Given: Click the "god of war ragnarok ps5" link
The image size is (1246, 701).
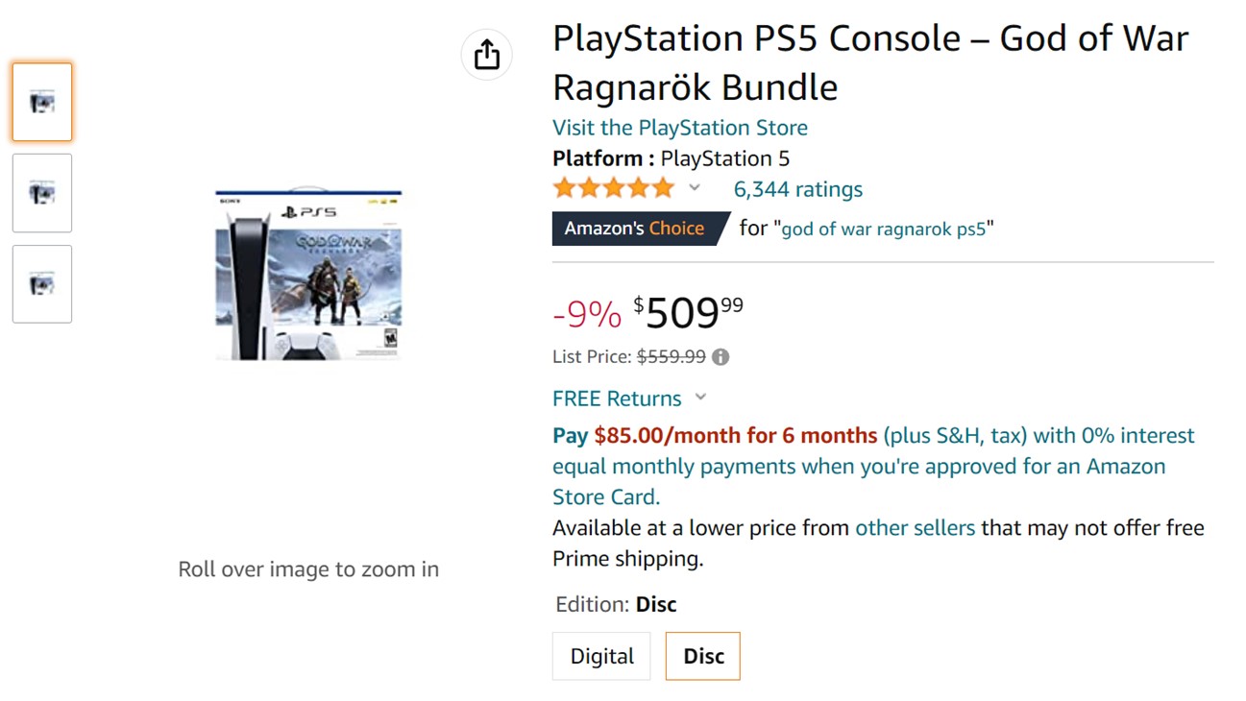Looking at the screenshot, I should click(x=884, y=230).
